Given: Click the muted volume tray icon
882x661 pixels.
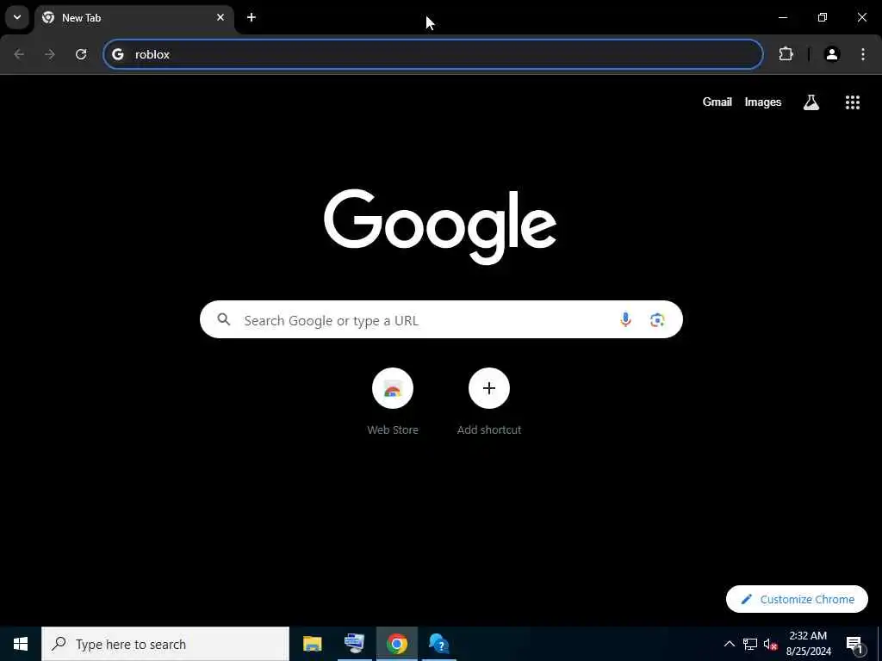Looking at the screenshot, I should [770, 644].
